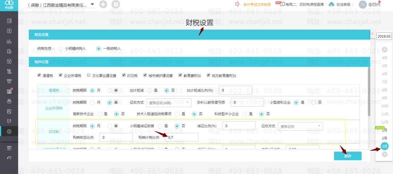Open the first sidebar icon below the logo
Screen dimensions: 393x174
[x=9, y=21]
